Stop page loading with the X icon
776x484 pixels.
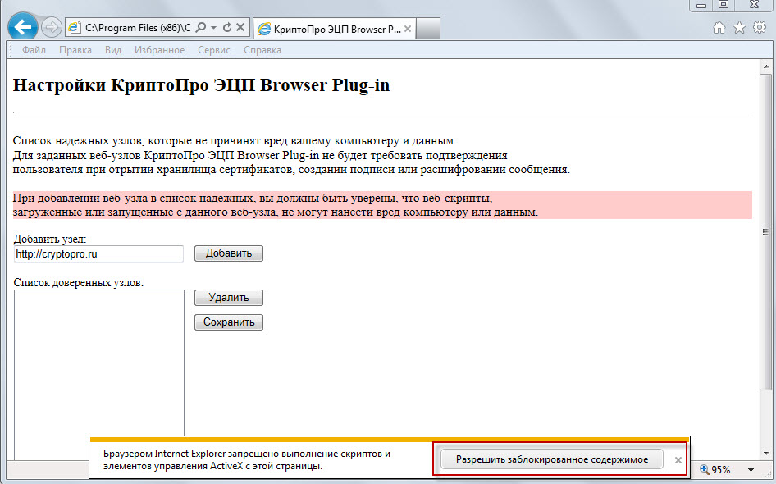[x=240, y=27]
